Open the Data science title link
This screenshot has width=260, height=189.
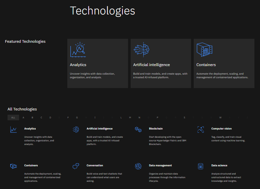point(219,165)
